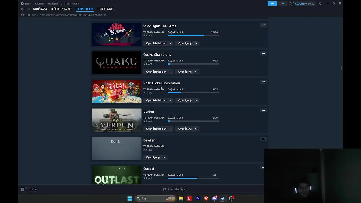The width and height of the screenshot is (361, 203).
Task: Click the Steam taskbar icon
Action: [223, 198]
